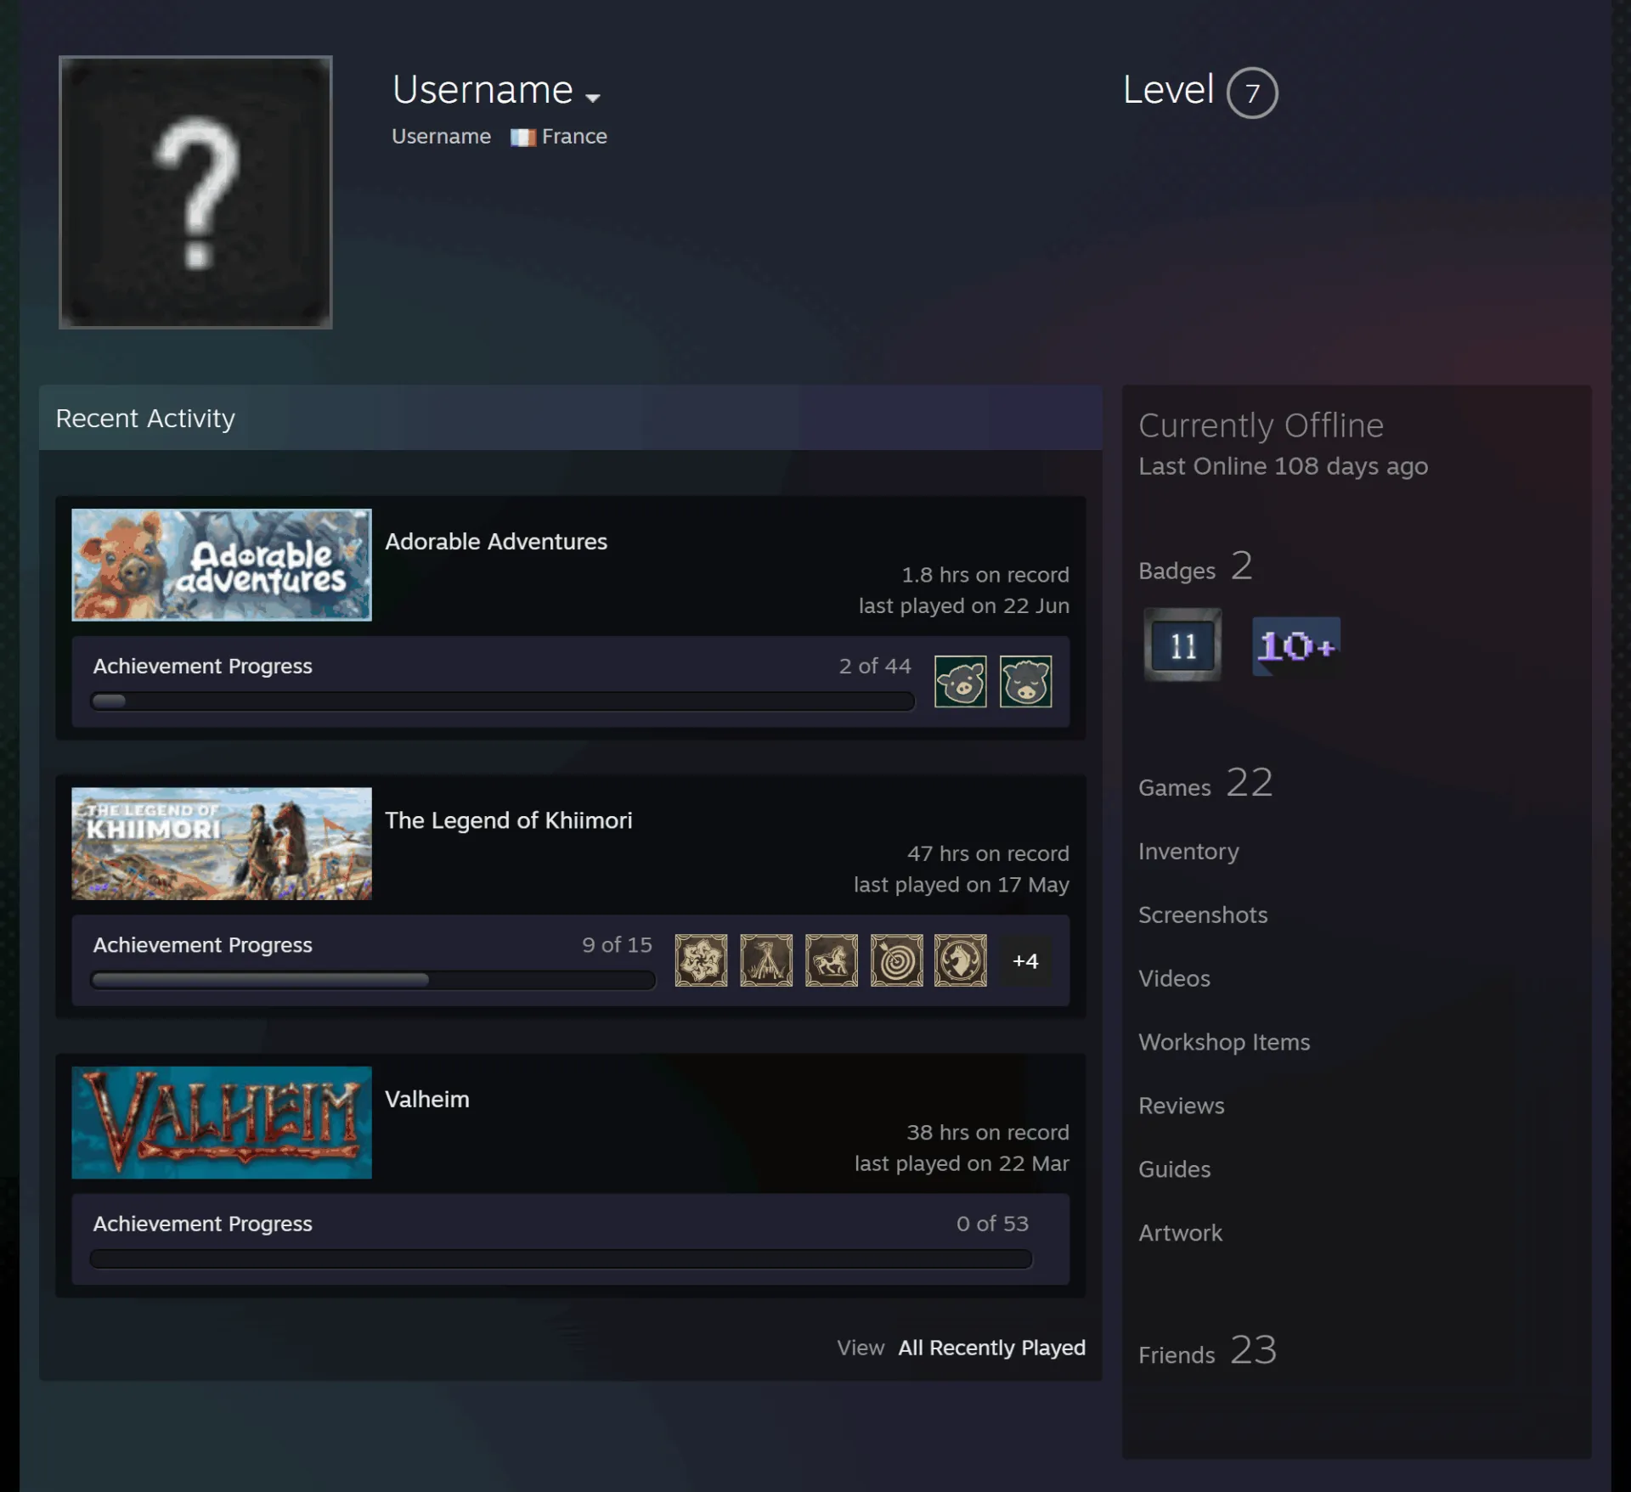The width and height of the screenshot is (1631, 1492).
Task: Click the Level 7 circle badge
Action: (1252, 93)
